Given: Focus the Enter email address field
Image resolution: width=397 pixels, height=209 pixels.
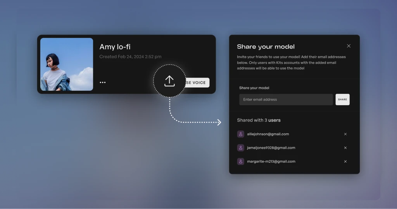Looking at the screenshot, I should 286,99.
